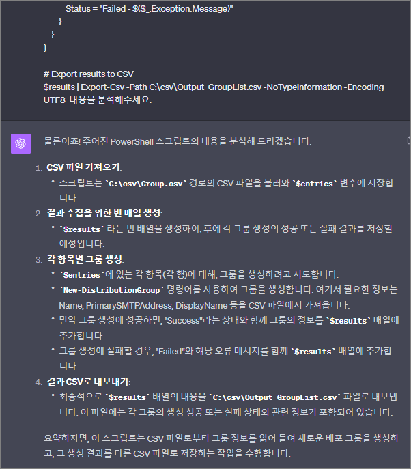Select the 'CSV 파일 가져오기' heading
Screen dimensions: 411x469
pos(84,167)
